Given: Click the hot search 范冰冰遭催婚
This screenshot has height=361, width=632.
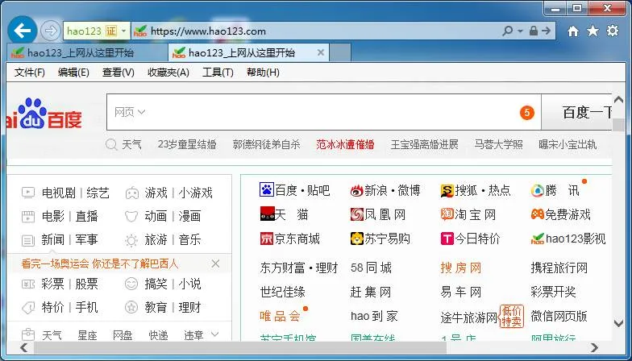Looking at the screenshot, I should tap(345, 145).
